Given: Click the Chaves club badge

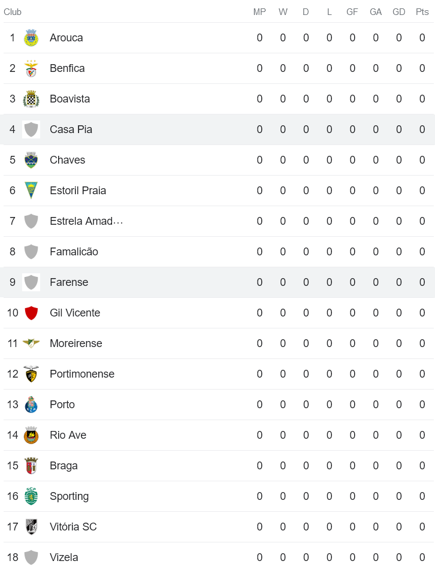Looking at the screenshot, I should pos(31,160).
